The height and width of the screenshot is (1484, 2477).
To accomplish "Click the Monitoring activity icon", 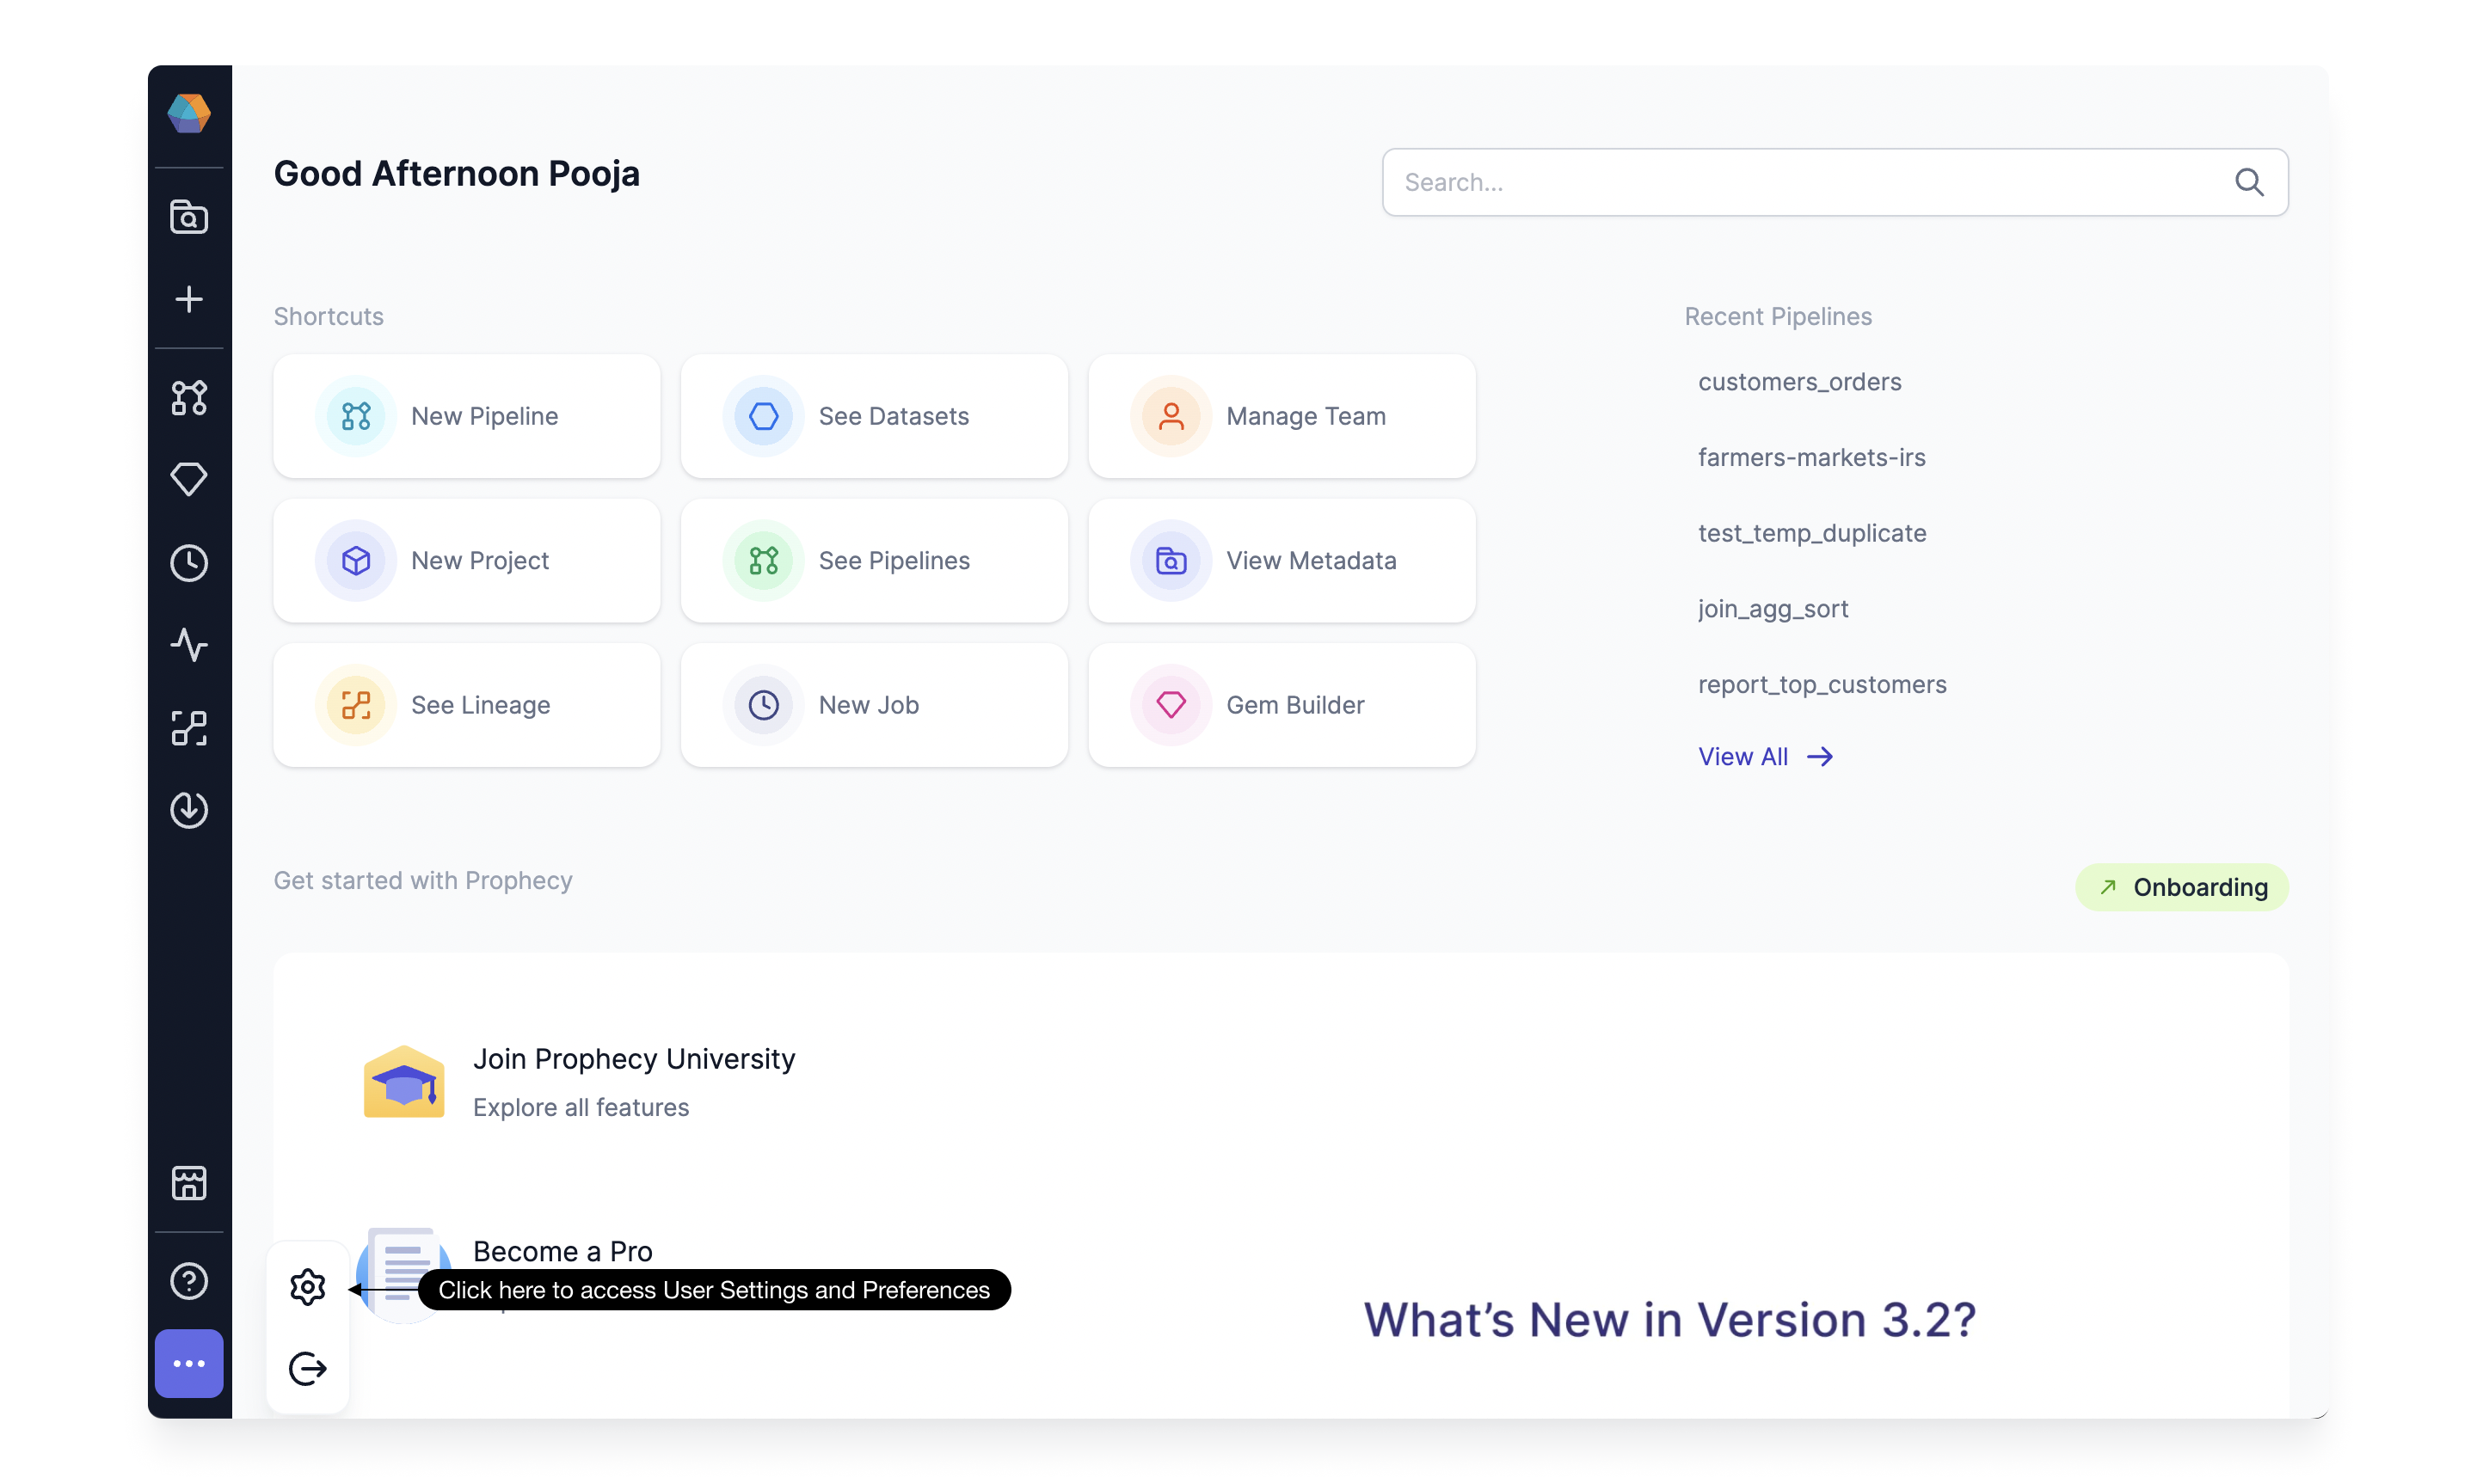I will pyautogui.click(x=189, y=643).
